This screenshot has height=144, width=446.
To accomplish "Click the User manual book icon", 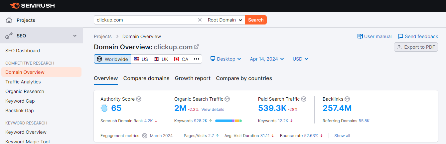I will [x=360, y=36].
